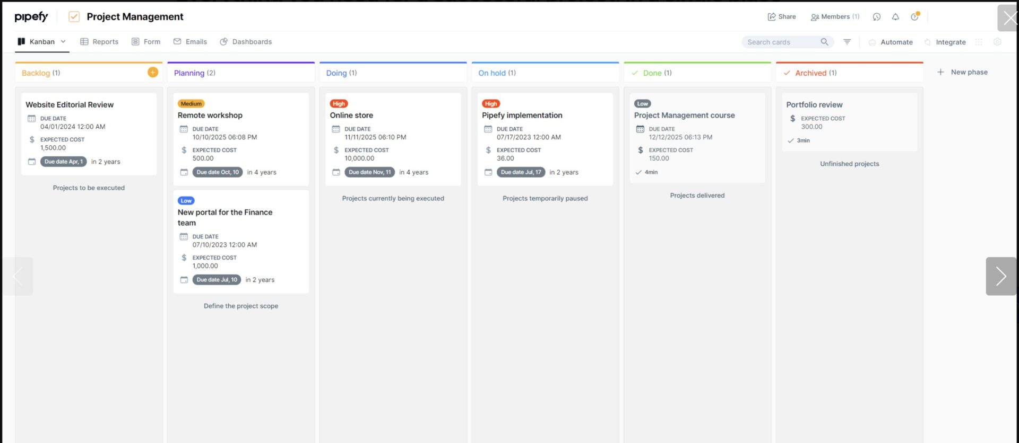The width and height of the screenshot is (1019, 443).
Task: Go to next slide with right chevron
Action: pos(1000,276)
